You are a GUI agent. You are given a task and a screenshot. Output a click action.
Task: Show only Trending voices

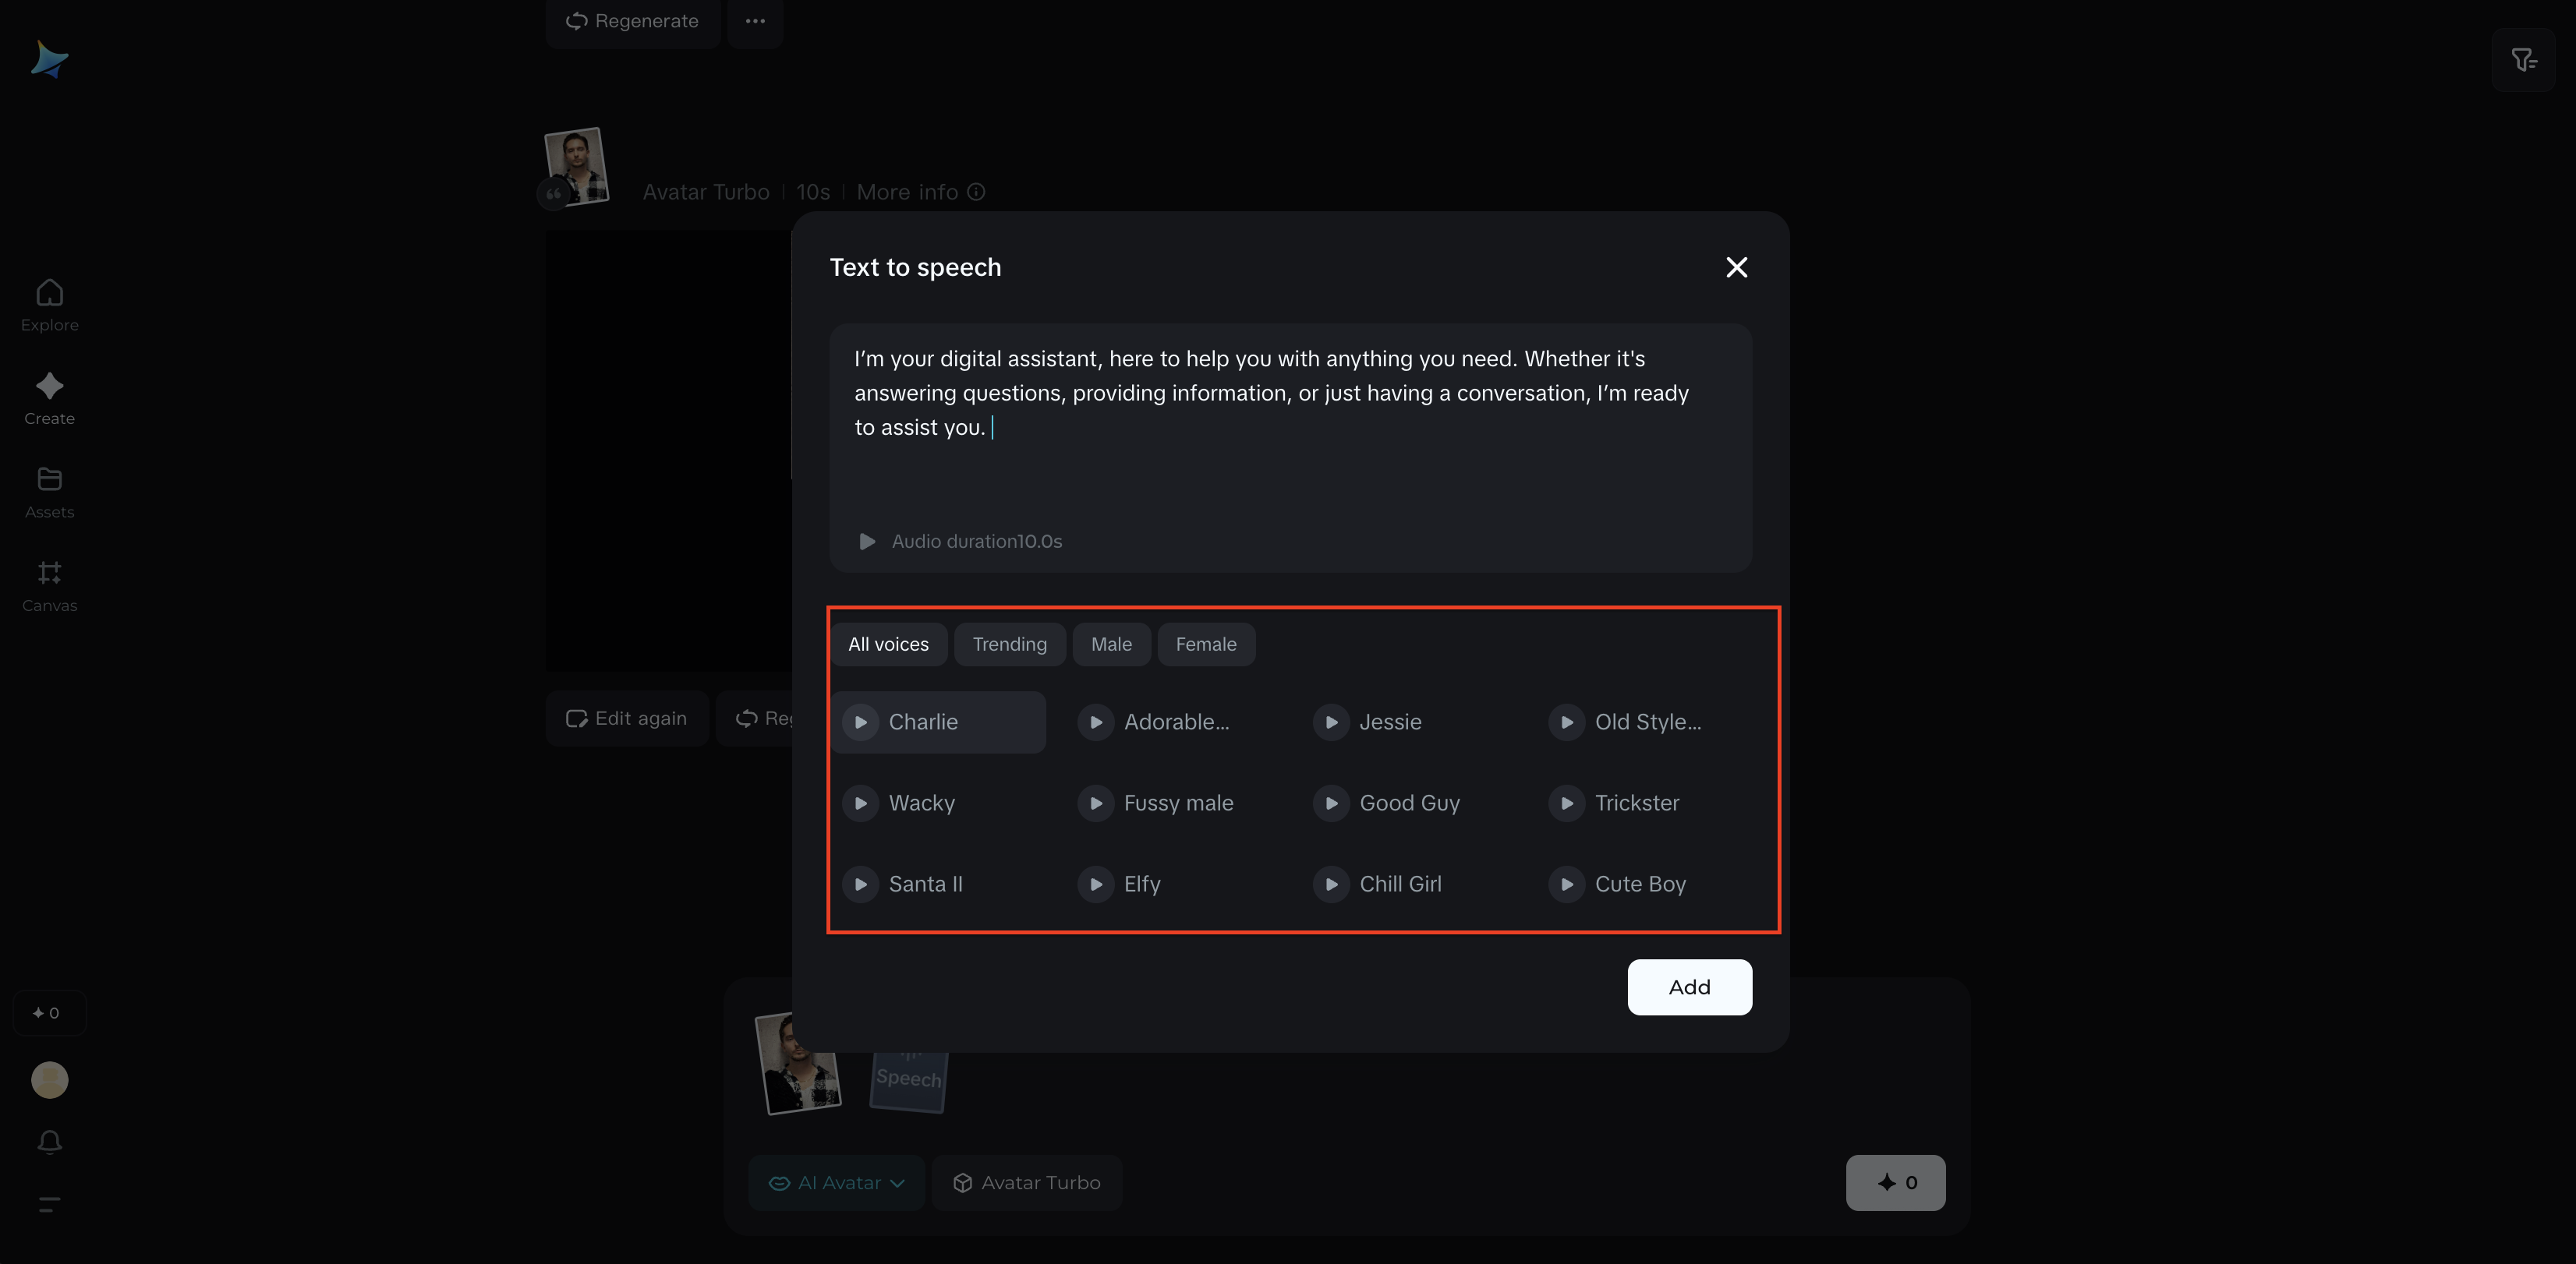coord(1009,644)
